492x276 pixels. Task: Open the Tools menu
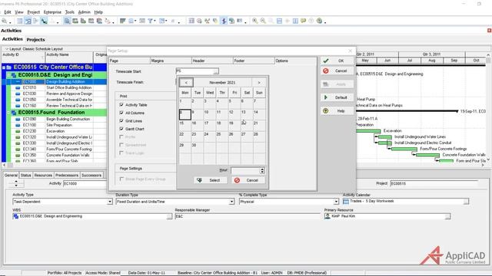pos(70,12)
